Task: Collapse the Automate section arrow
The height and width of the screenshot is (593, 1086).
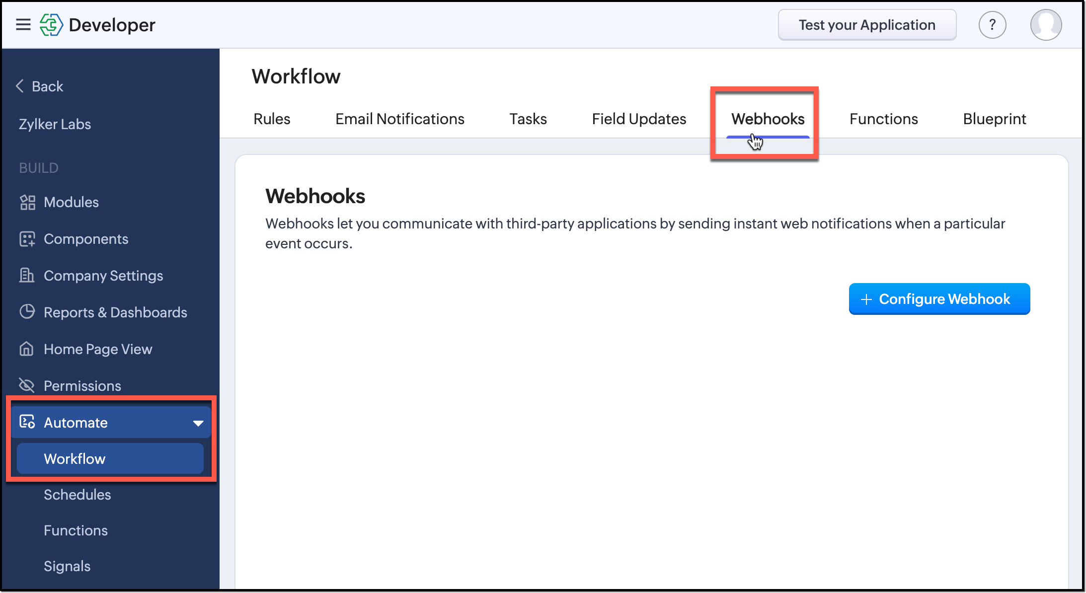Action: tap(198, 423)
